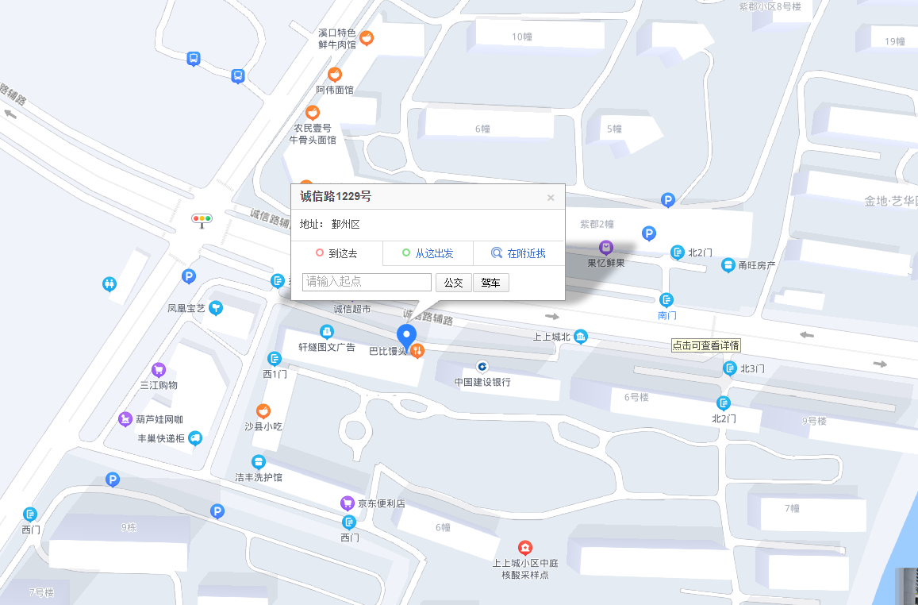Viewport: 918px width, 605px height.
Task: Click the 丰巢快递柜 delivery truck icon
Action: 195,438
